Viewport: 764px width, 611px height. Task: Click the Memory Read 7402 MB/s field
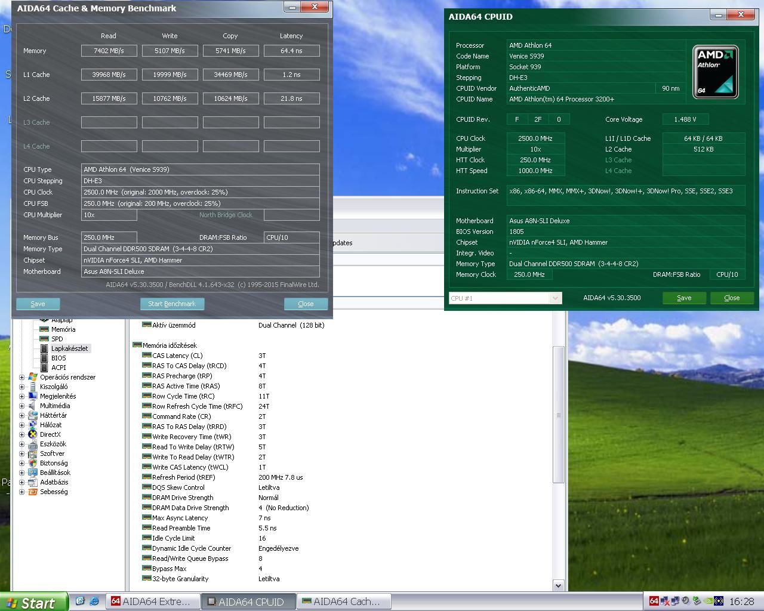pos(109,51)
